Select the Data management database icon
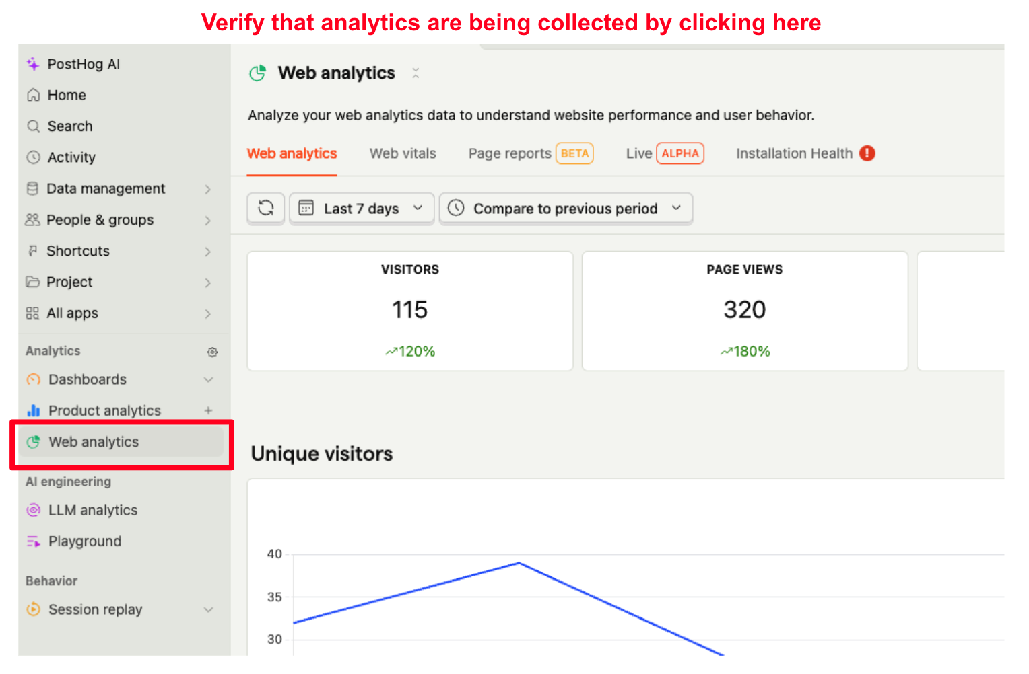This screenshot has height=674, width=1029. [x=33, y=188]
